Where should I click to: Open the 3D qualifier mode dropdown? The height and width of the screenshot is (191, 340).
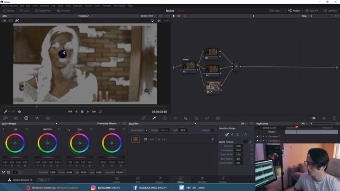click(244, 124)
